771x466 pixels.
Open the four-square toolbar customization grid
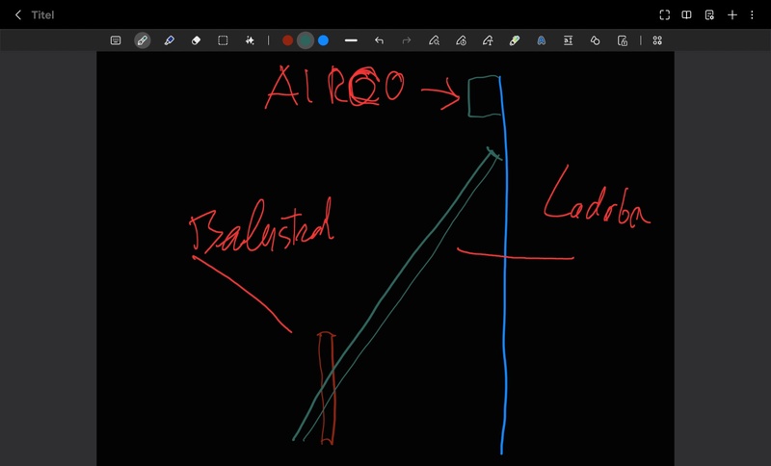click(657, 40)
